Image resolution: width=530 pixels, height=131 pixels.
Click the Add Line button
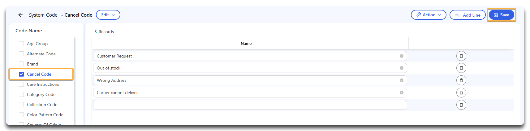pos(468,15)
